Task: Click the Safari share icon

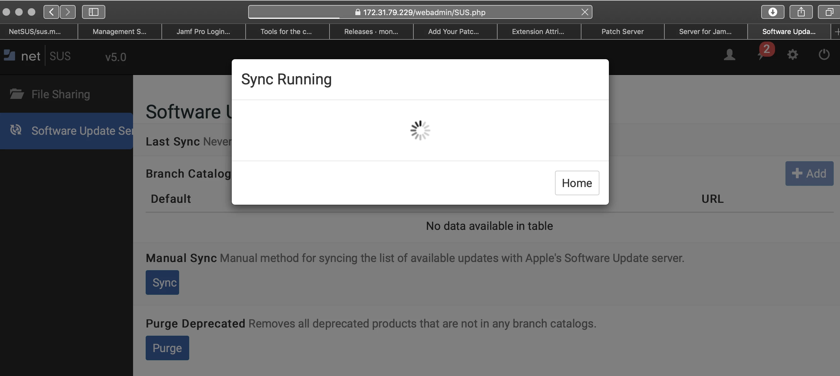Action: 801,12
